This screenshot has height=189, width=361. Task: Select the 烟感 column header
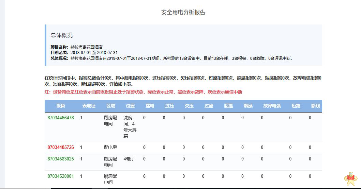tap(248, 106)
